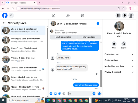Viewport: 138px width, 103px height.
Task: Click the browser reload icon
Action: click(x=13, y=9)
